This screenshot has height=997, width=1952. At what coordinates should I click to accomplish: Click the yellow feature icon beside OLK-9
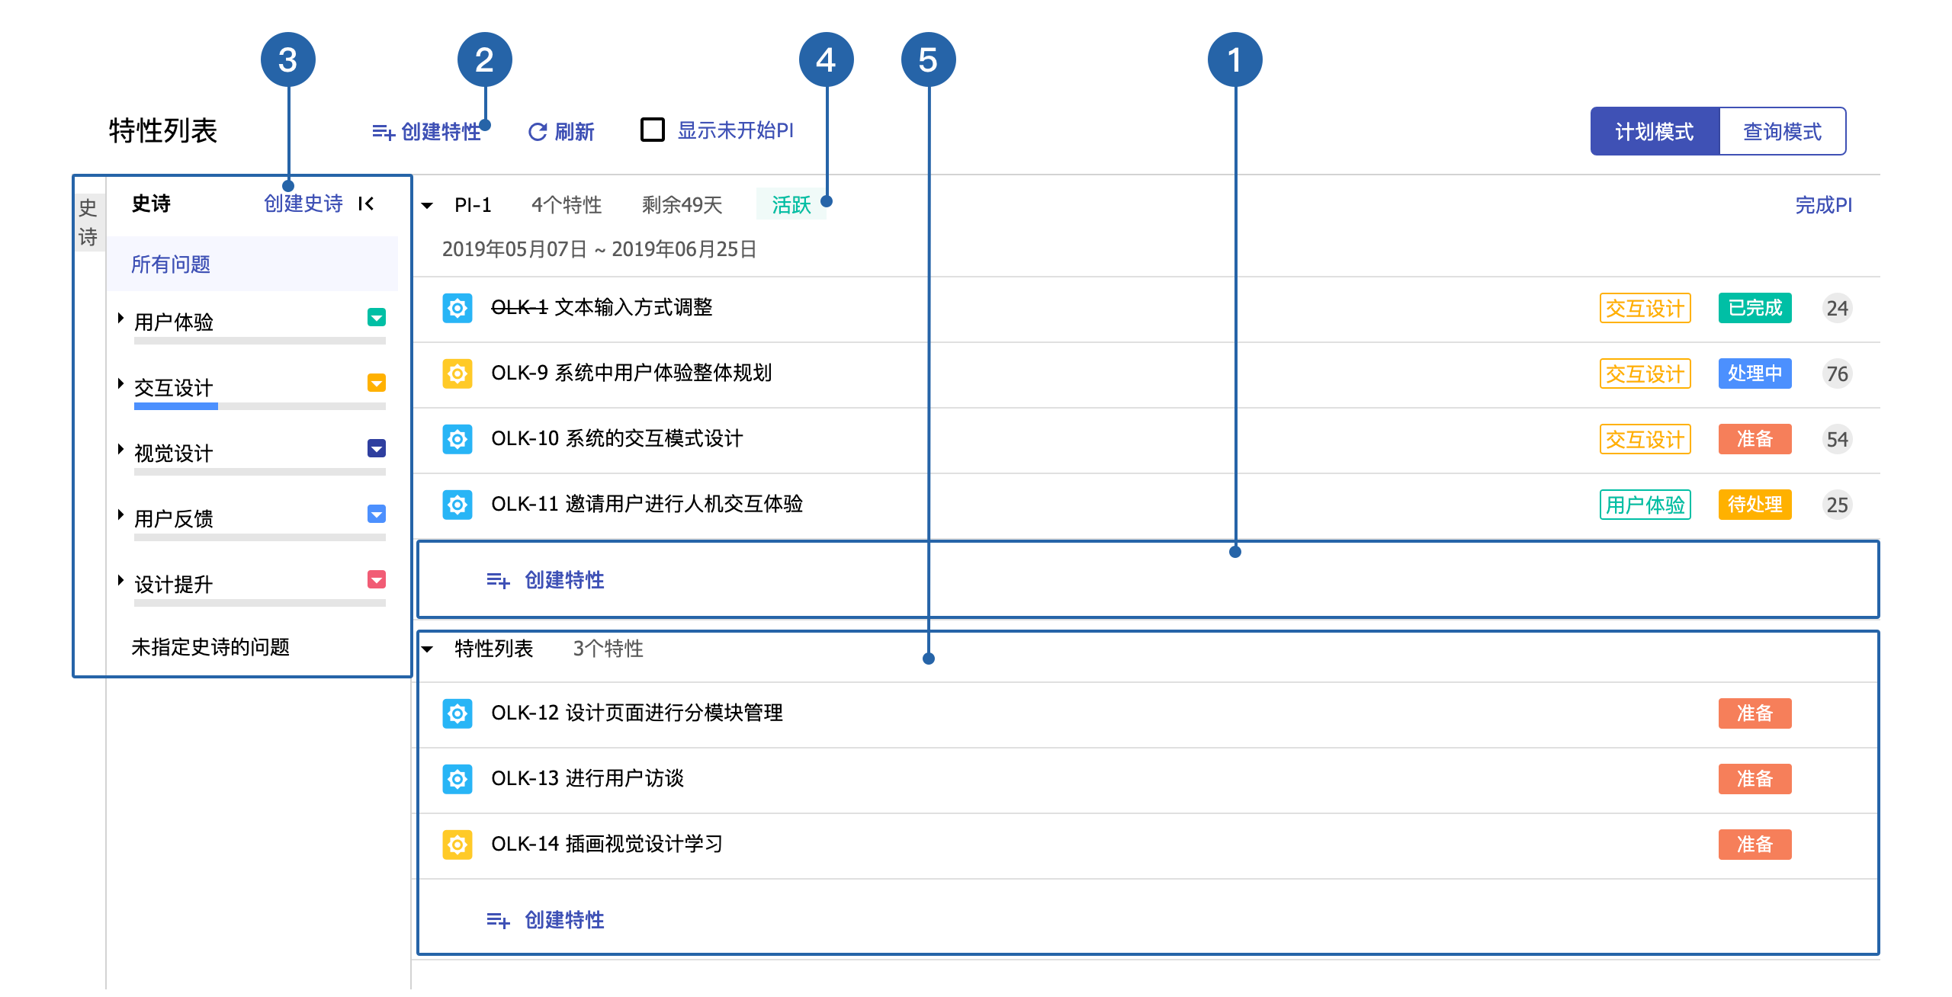(457, 373)
